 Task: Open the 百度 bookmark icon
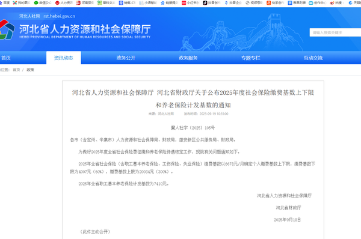[x=5, y=3]
